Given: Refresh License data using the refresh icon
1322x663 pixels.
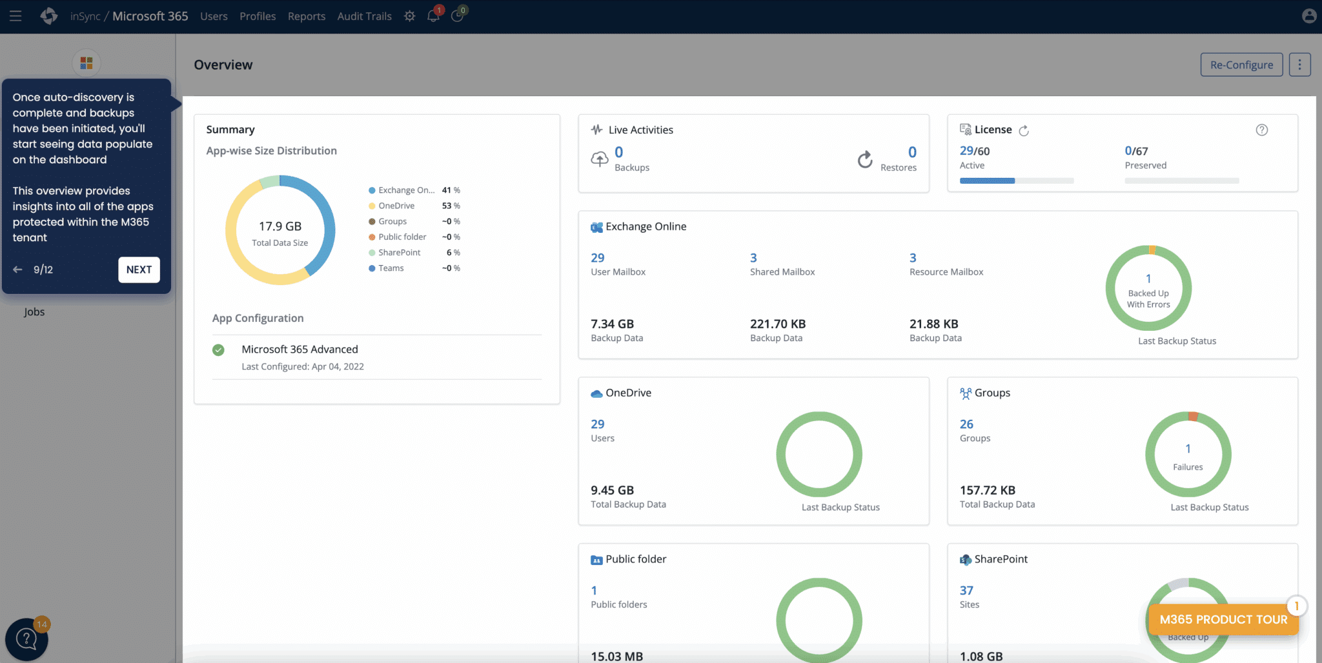Looking at the screenshot, I should pos(1024,130).
